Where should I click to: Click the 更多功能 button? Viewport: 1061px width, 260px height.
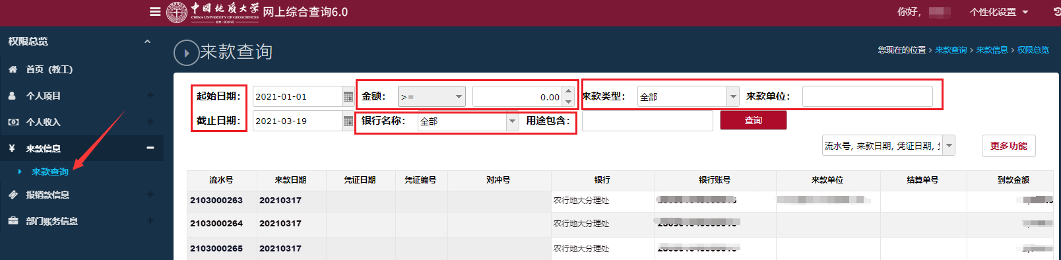coord(1009,146)
